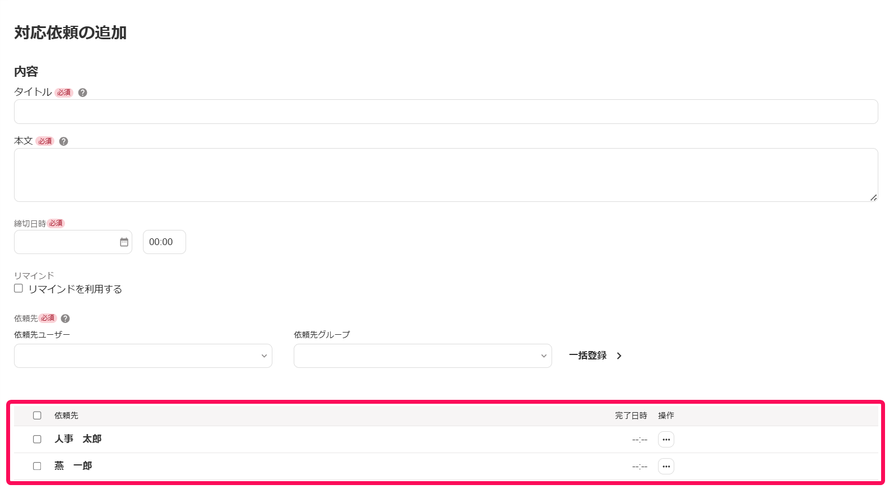This screenshot has width=894, height=489.
Task: Open the operation menu for 人事 太郎
Action: tap(666, 440)
